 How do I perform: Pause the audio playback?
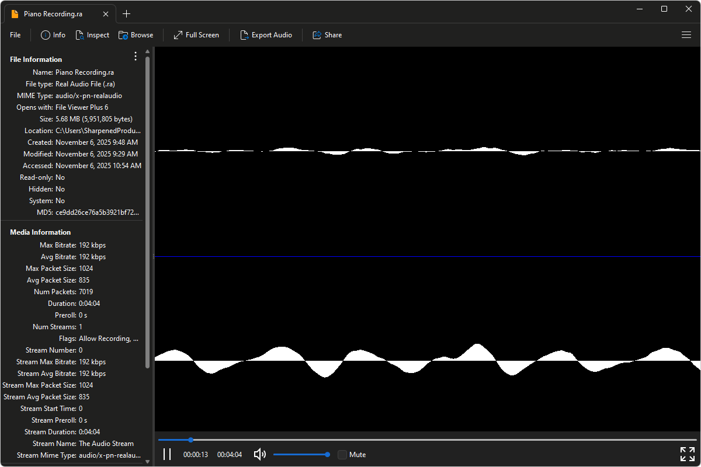tap(167, 454)
